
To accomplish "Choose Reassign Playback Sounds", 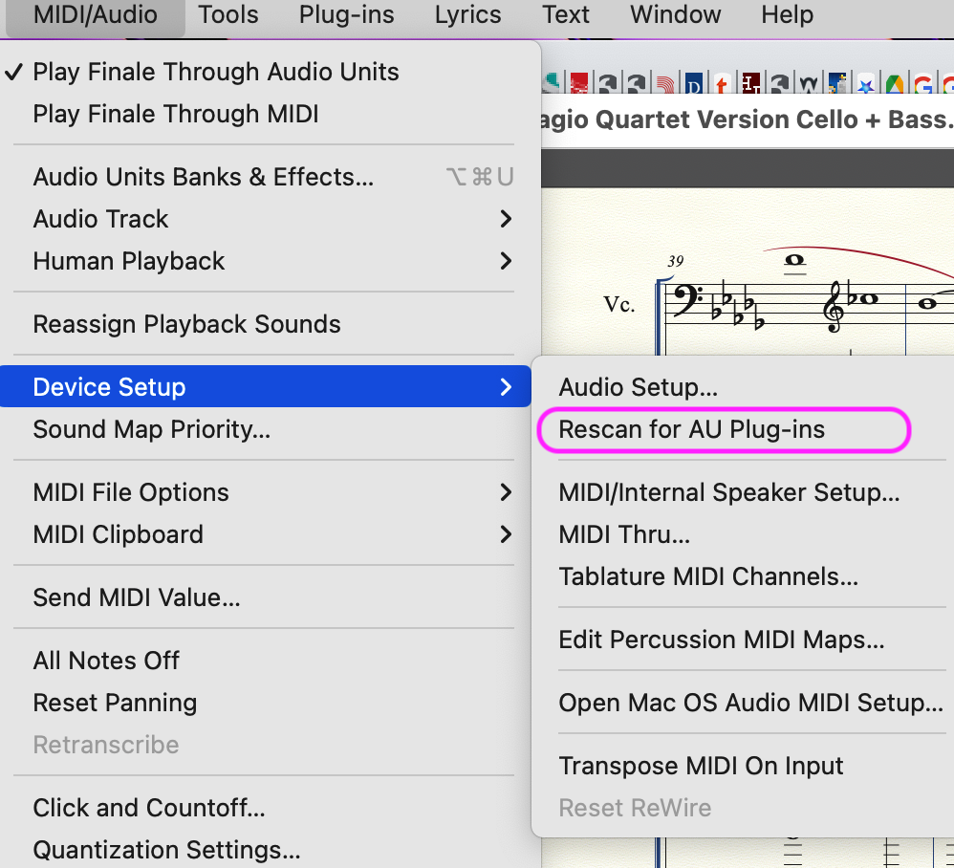I will tap(186, 324).
